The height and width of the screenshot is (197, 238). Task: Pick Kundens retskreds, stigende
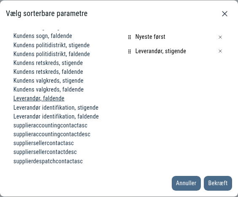point(48,63)
